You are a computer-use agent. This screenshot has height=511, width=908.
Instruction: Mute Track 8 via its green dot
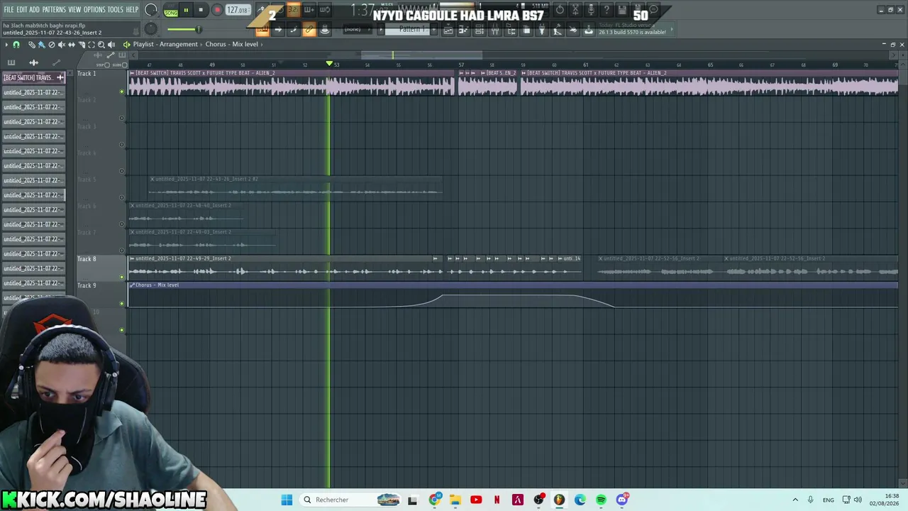coord(122,277)
